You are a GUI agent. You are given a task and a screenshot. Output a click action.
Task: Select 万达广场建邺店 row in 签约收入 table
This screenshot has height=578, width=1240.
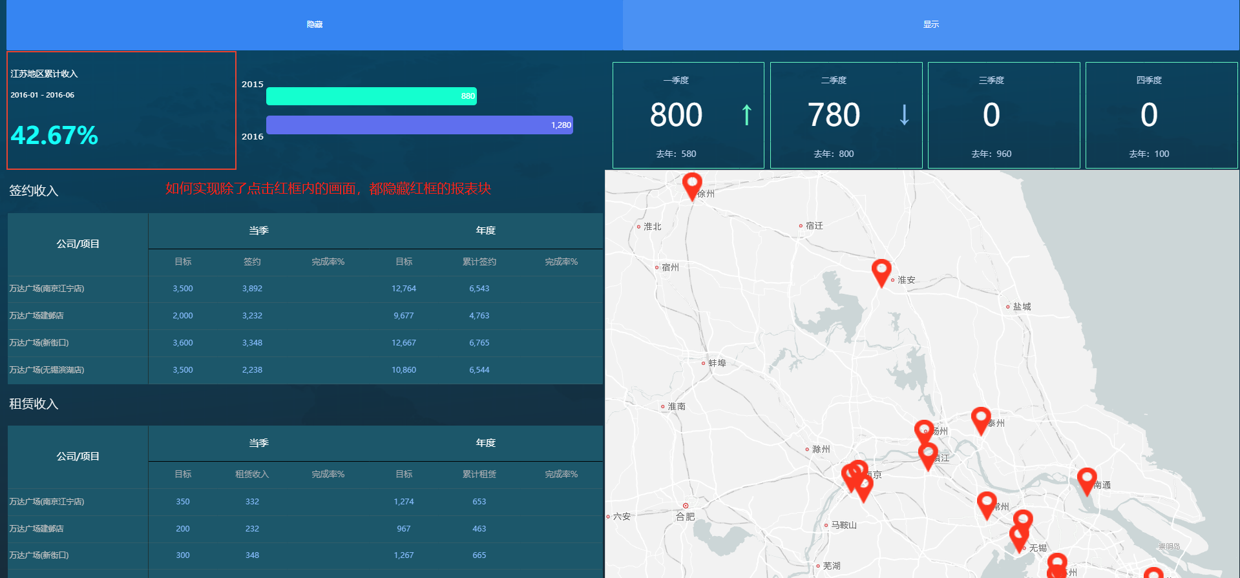tap(305, 316)
